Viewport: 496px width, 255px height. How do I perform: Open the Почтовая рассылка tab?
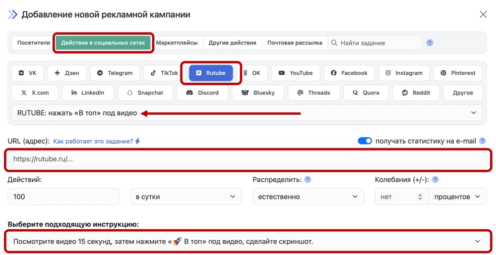click(295, 43)
